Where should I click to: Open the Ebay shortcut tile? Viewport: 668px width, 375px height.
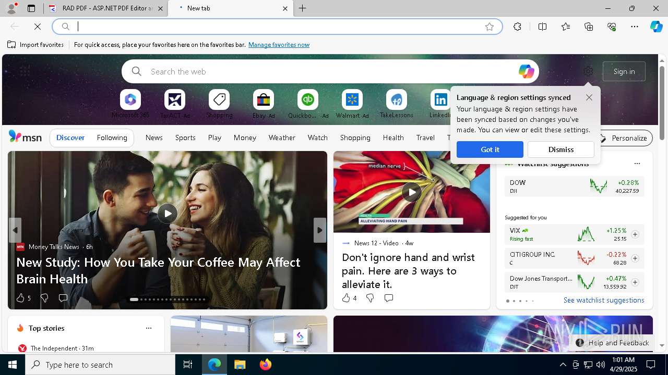(x=264, y=104)
